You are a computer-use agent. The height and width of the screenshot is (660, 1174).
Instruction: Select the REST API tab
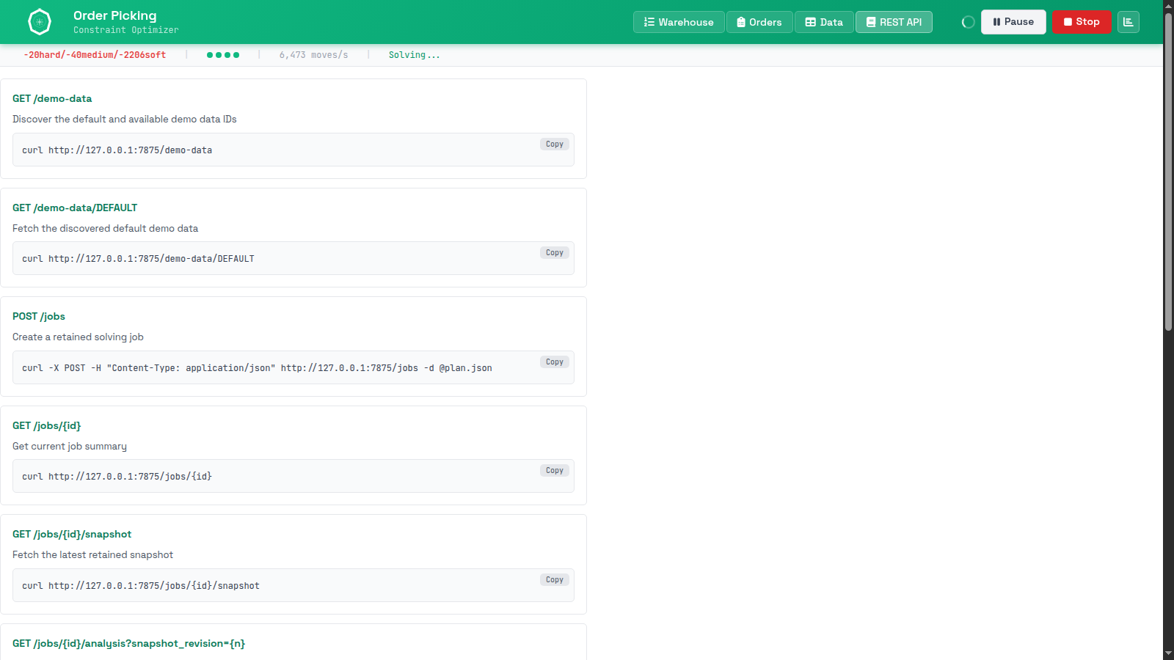[894, 22]
